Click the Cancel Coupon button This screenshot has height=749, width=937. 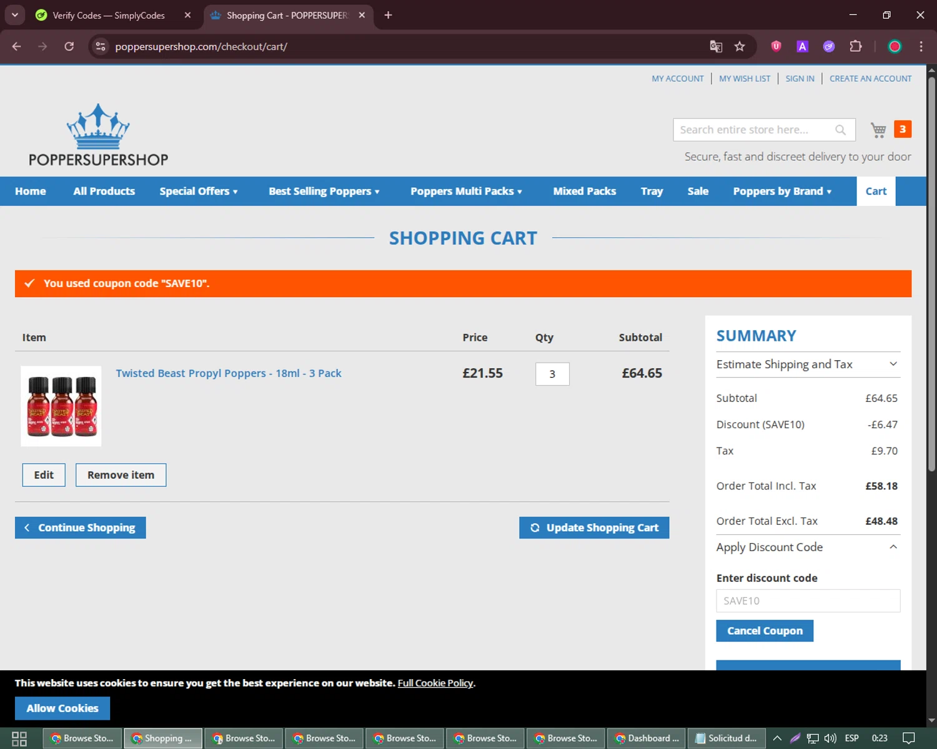765,630
